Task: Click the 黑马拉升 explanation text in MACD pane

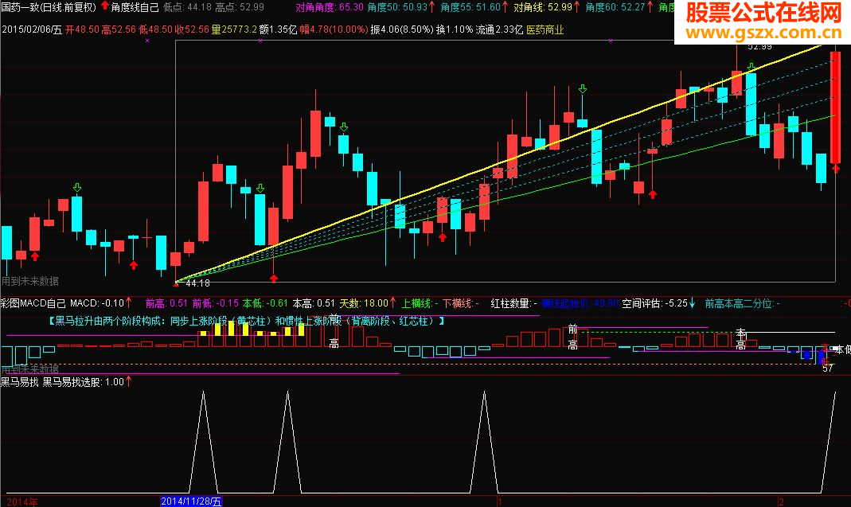Action: coord(247,321)
